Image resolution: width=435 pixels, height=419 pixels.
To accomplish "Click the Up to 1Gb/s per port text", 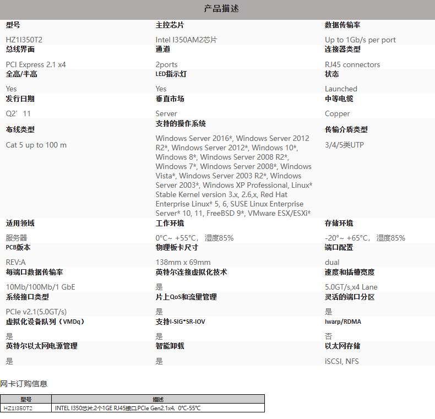I will coord(360,40).
